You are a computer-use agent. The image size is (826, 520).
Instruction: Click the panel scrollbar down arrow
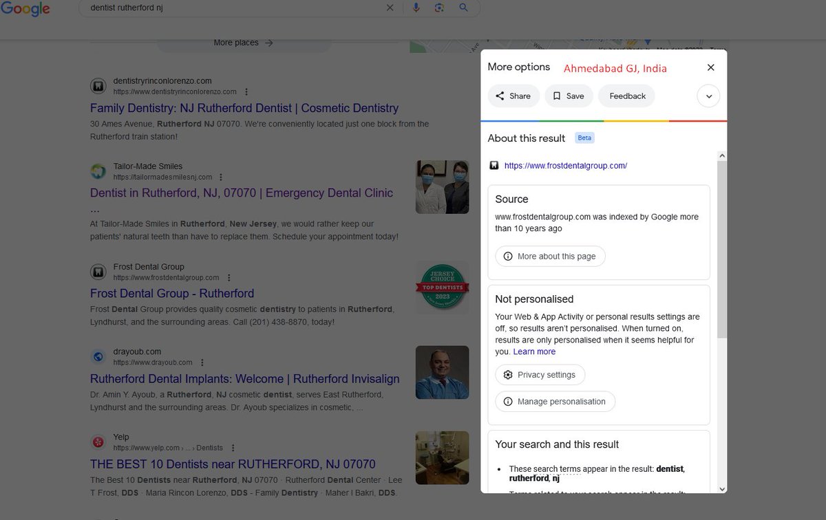[722, 489]
